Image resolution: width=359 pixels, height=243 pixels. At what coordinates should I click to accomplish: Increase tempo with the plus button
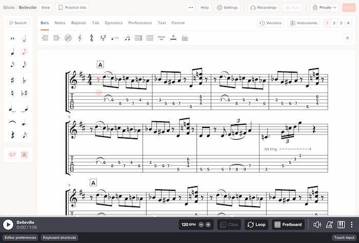(x=208, y=225)
